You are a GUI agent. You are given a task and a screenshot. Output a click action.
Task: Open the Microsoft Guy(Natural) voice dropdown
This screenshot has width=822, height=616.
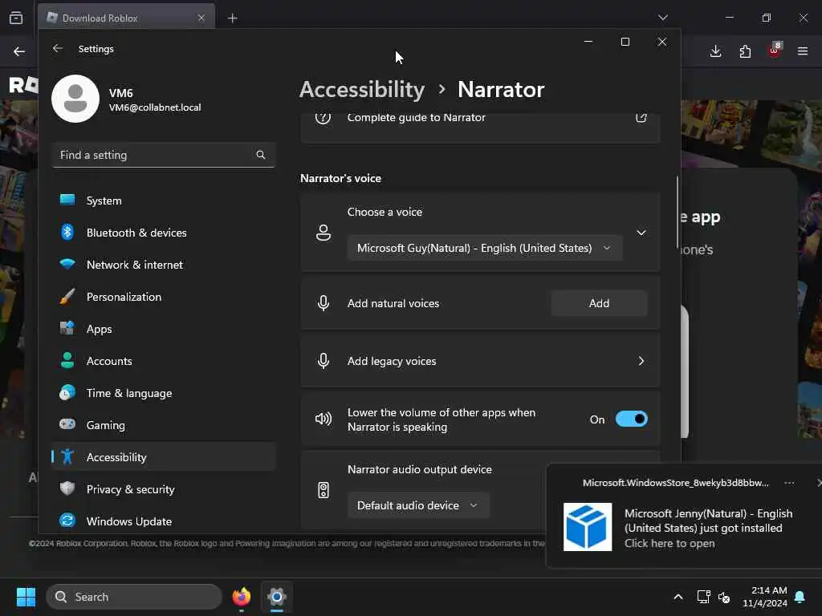[x=484, y=248]
